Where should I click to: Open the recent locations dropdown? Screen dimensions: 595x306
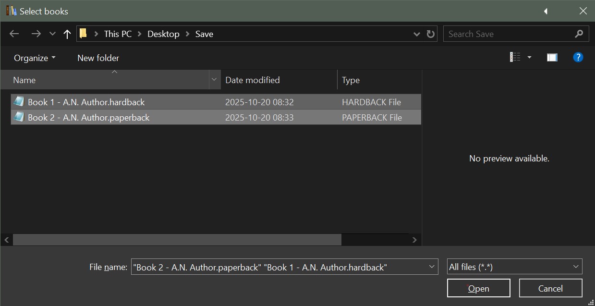[52, 34]
